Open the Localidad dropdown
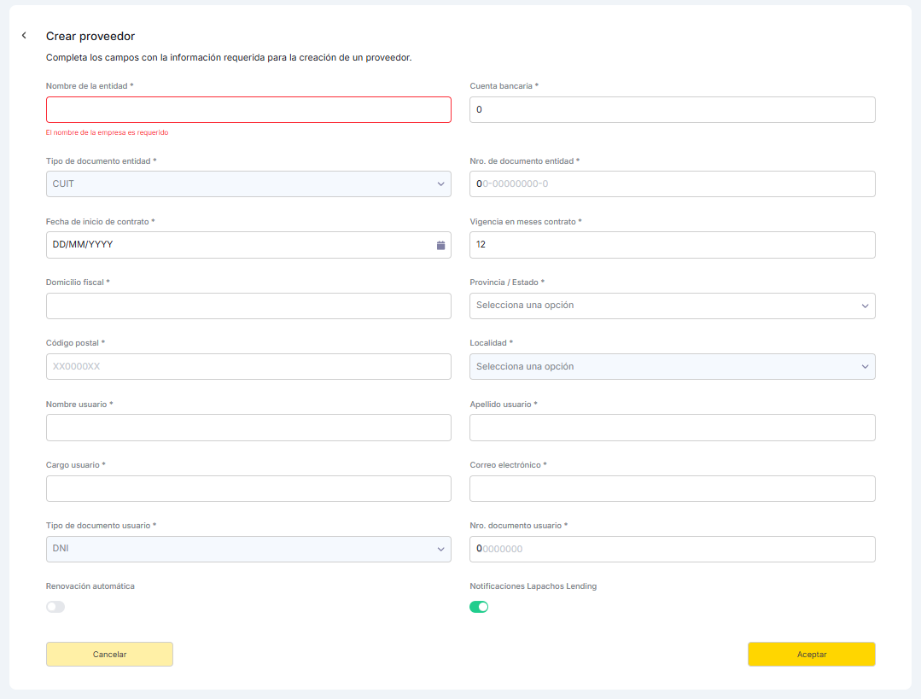The image size is (921, 699). click(x=672, y=366)
